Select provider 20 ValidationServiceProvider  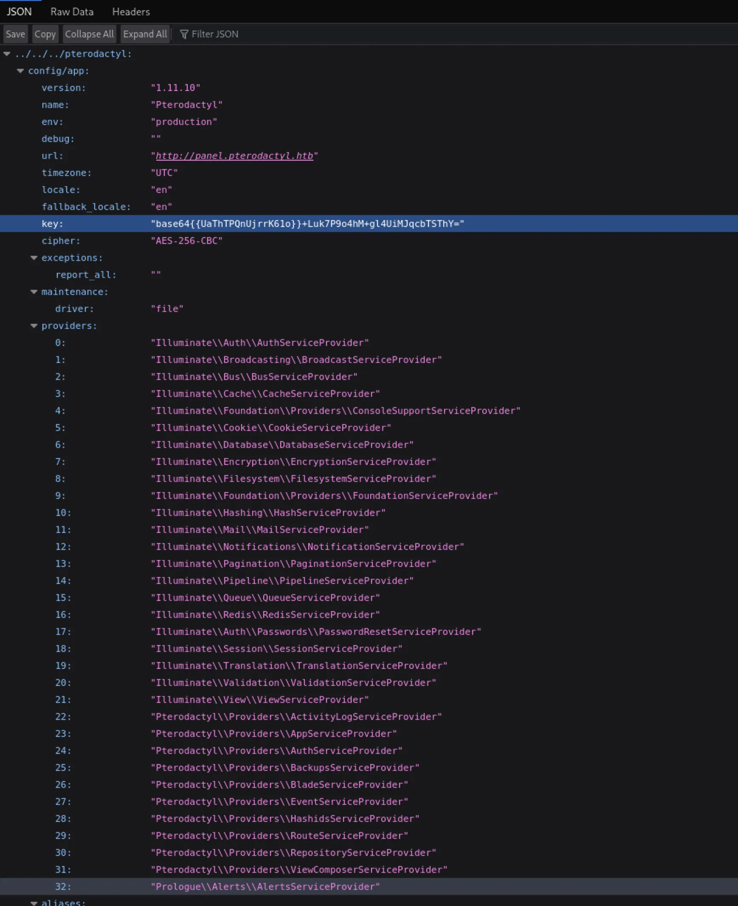click(x=369, y=683)
